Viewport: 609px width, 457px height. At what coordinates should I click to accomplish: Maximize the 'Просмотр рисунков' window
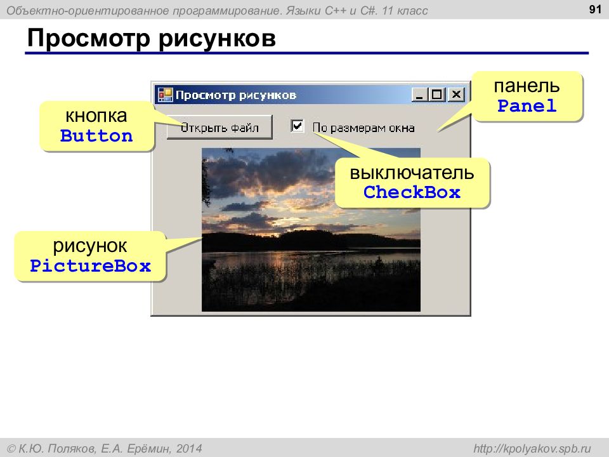click(x=436, y=95)
